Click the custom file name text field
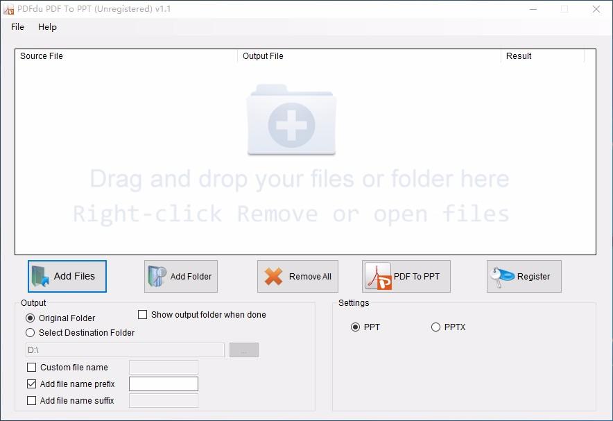613x421 pixels. [164, 368]
